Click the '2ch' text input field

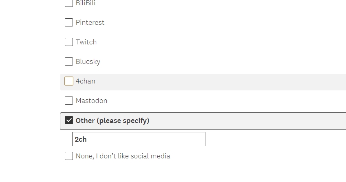point(139,139)
